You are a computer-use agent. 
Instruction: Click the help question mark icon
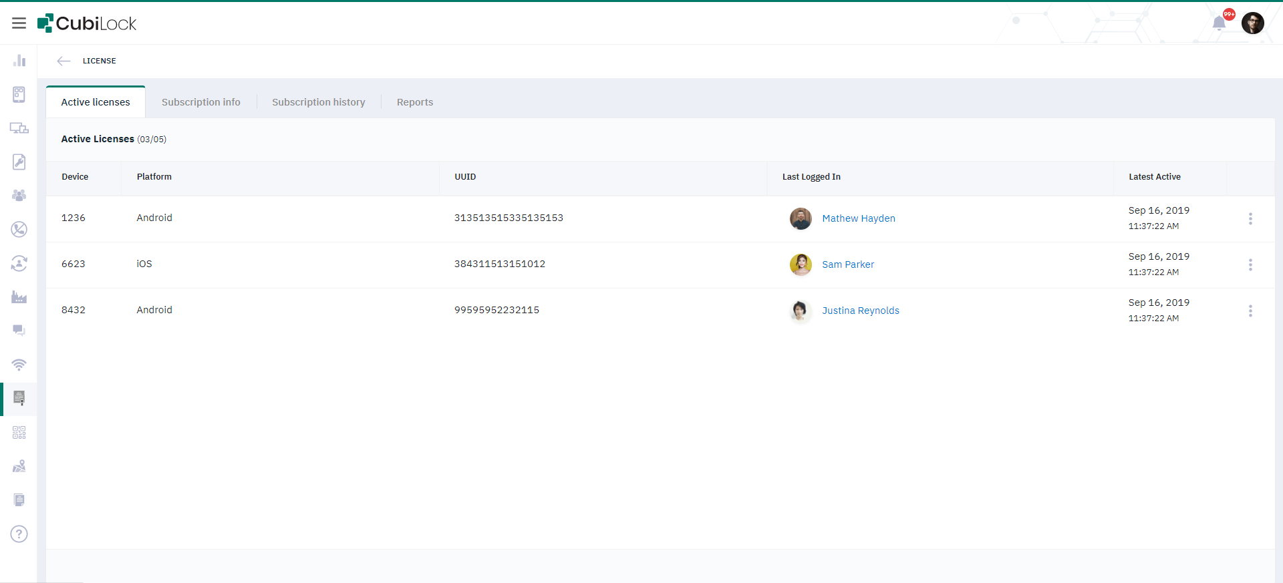pyautogui.click(x=19, y=534)
